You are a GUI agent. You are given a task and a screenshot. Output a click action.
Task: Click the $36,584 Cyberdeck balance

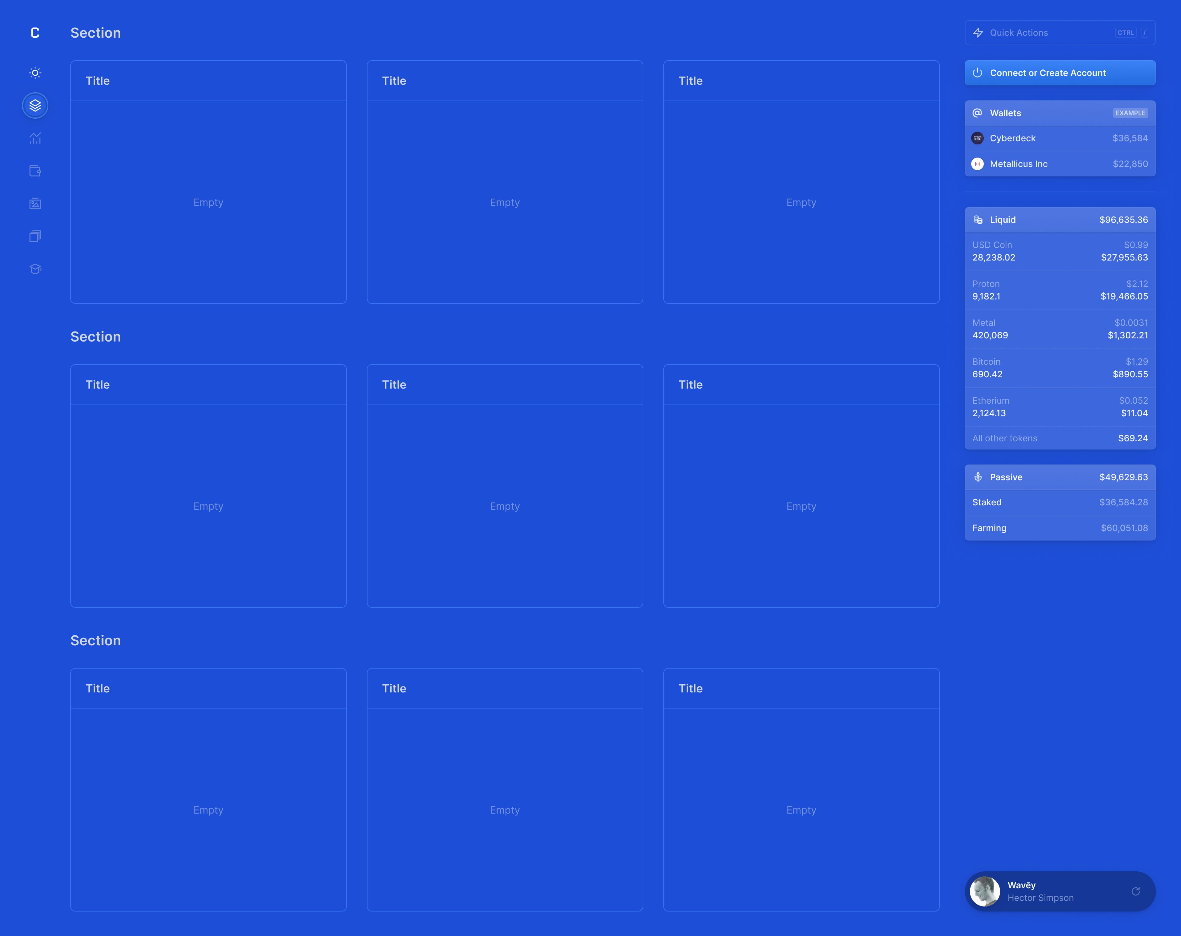(1130, 138)
